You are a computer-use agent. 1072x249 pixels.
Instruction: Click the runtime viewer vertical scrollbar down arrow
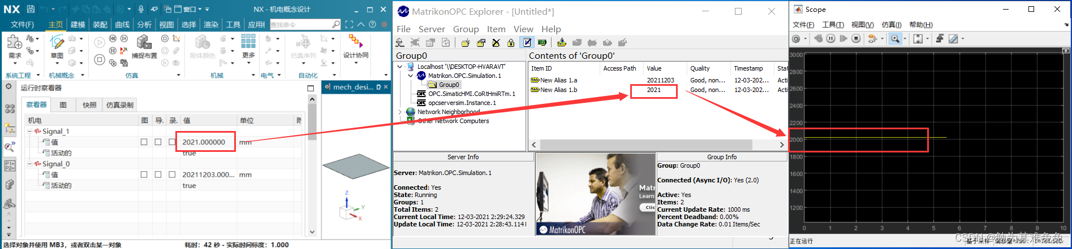coord(312,231)
